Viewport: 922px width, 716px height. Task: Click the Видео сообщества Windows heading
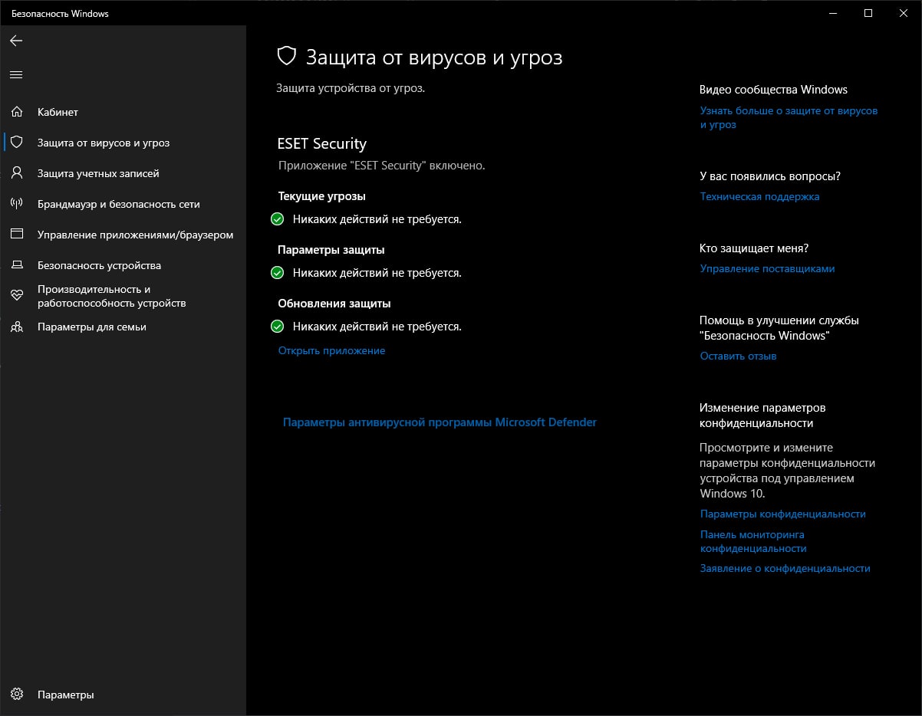point(773,90)
